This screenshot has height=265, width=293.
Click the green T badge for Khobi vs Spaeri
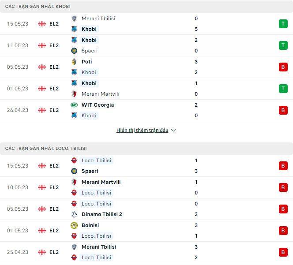(283, 45)
